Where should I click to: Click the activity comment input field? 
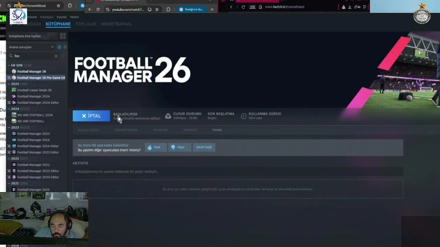click(x=238, y=172)
